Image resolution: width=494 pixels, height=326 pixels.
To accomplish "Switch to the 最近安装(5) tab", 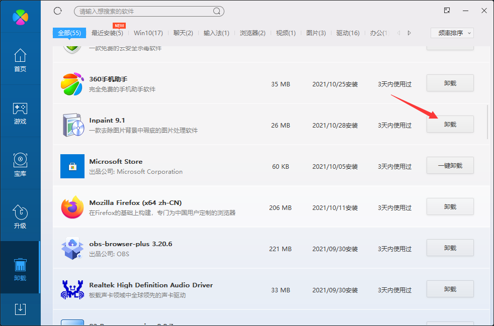I will (x=107, y=33).
